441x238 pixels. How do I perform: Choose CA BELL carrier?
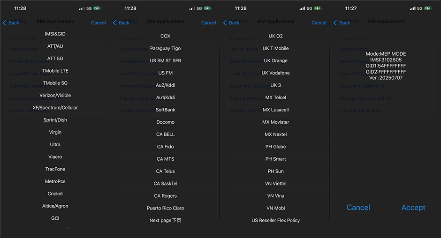pos(165,134)
